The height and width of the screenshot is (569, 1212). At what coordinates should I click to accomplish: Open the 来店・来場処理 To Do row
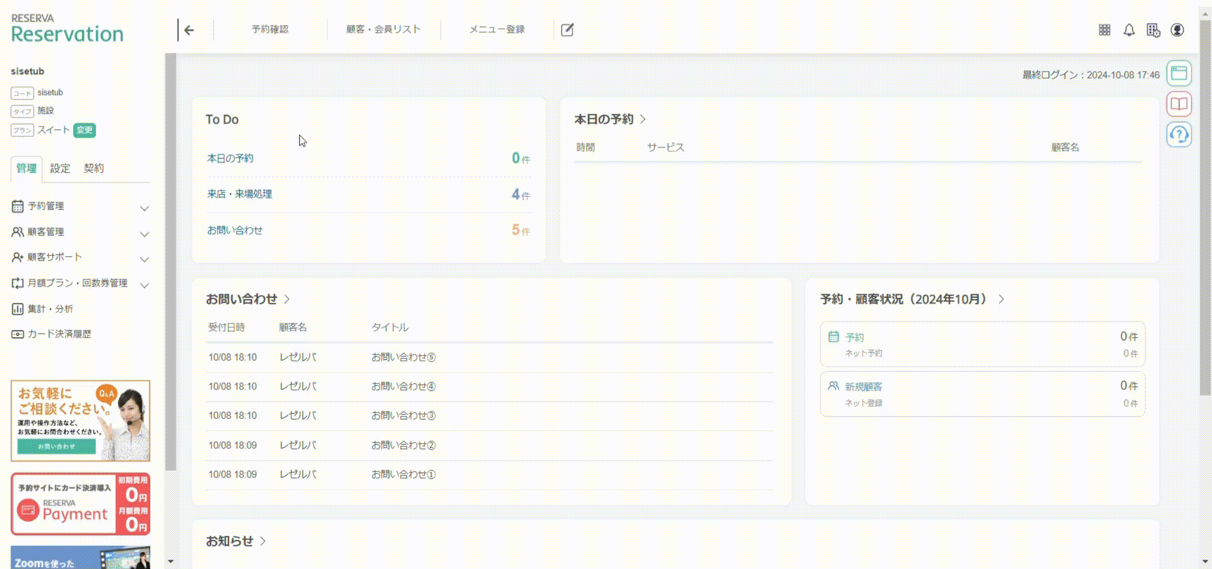tap(368, 194)
